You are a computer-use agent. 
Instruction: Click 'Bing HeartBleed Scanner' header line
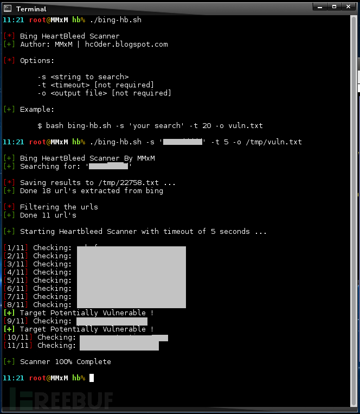coord(61,36)
